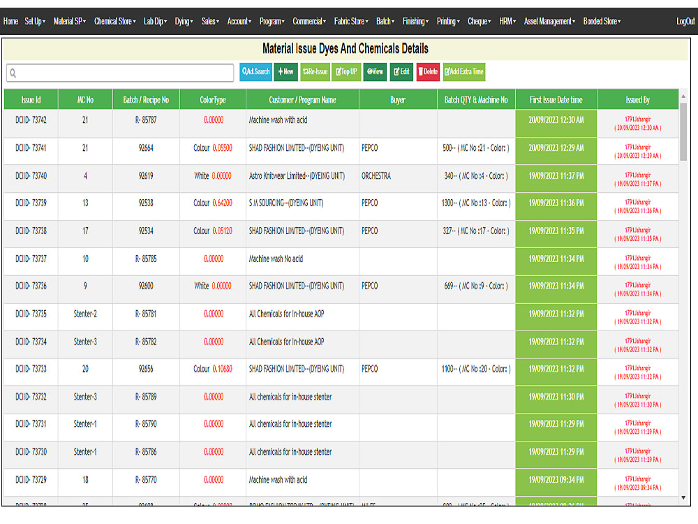
Task: Open the Printing menu
Action: (x=448, y=22)
